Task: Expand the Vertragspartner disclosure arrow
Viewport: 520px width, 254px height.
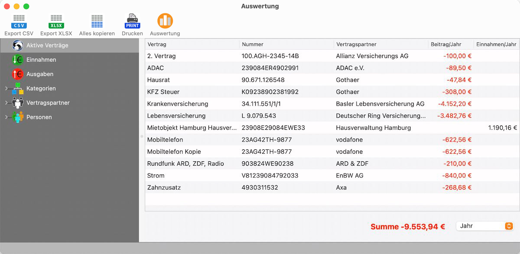Action: (x=6, y=103)
